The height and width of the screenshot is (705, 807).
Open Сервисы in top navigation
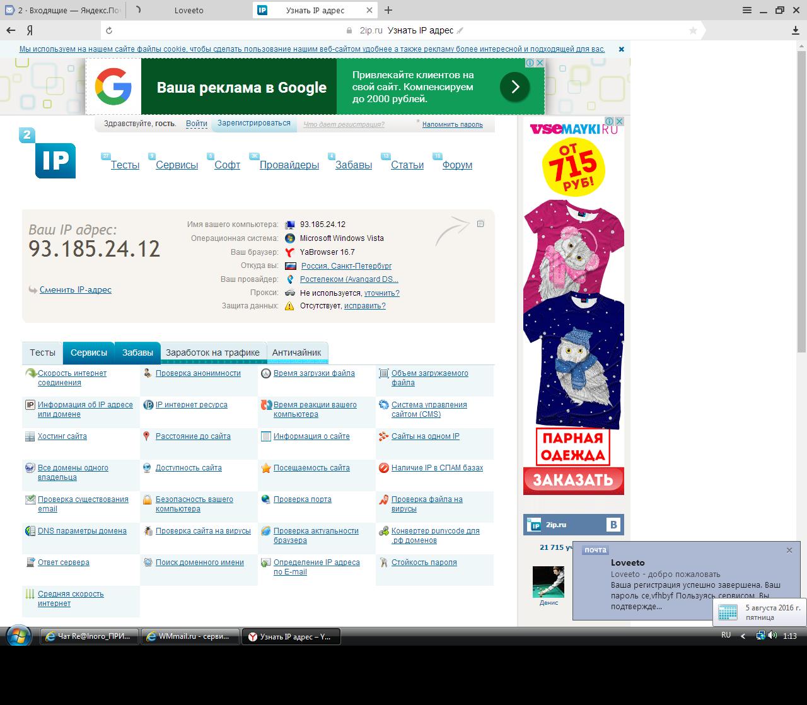point(177,165)
